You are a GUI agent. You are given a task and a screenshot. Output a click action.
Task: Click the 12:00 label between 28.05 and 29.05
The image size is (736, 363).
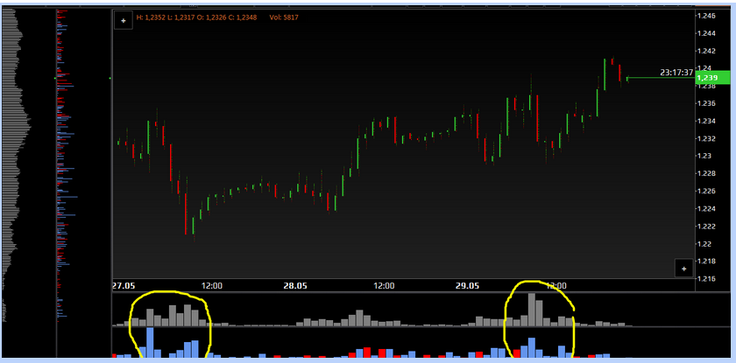click(384, 286)
